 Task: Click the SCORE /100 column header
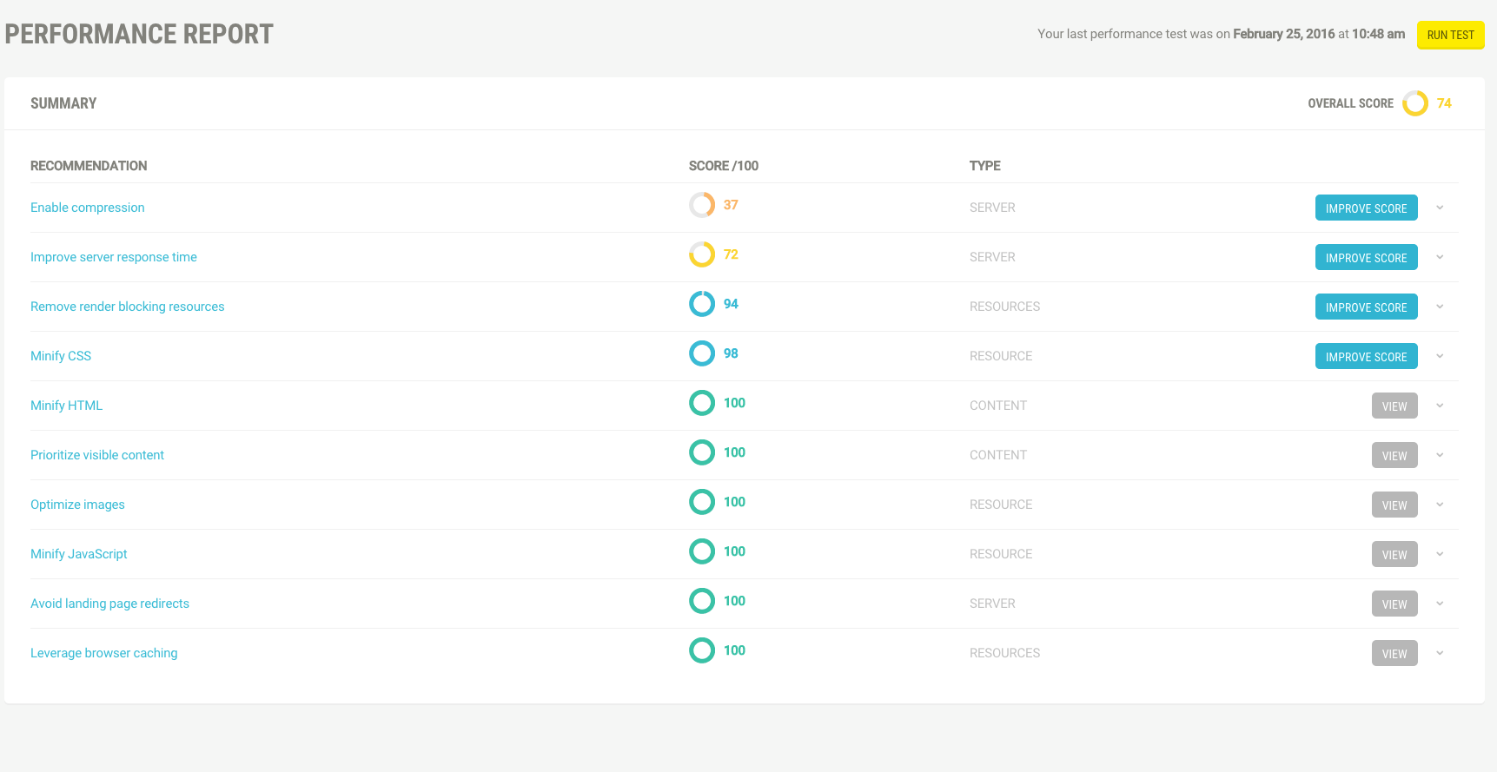coord(724,166)
